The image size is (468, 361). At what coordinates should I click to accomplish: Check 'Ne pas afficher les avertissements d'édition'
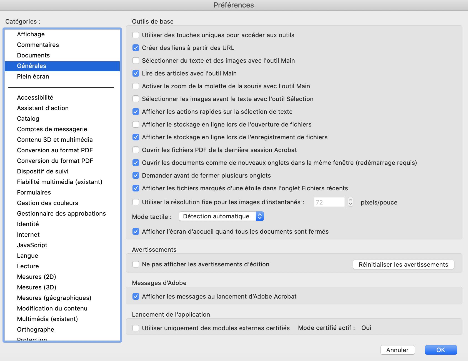pos(136,264)
